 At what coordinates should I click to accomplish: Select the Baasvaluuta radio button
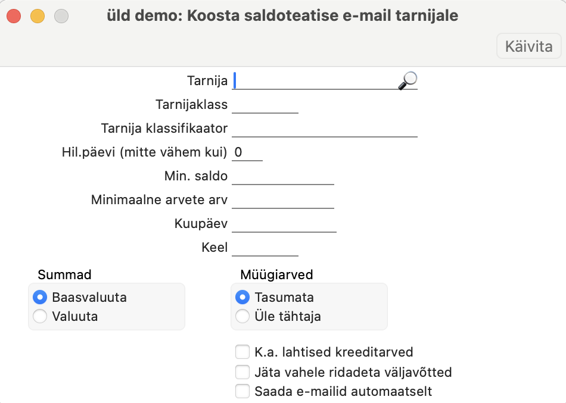point(41,297)
